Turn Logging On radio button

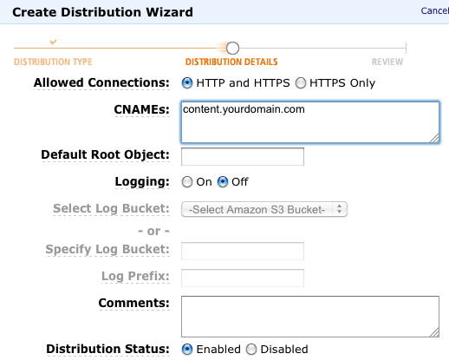[x=187, y=182]
